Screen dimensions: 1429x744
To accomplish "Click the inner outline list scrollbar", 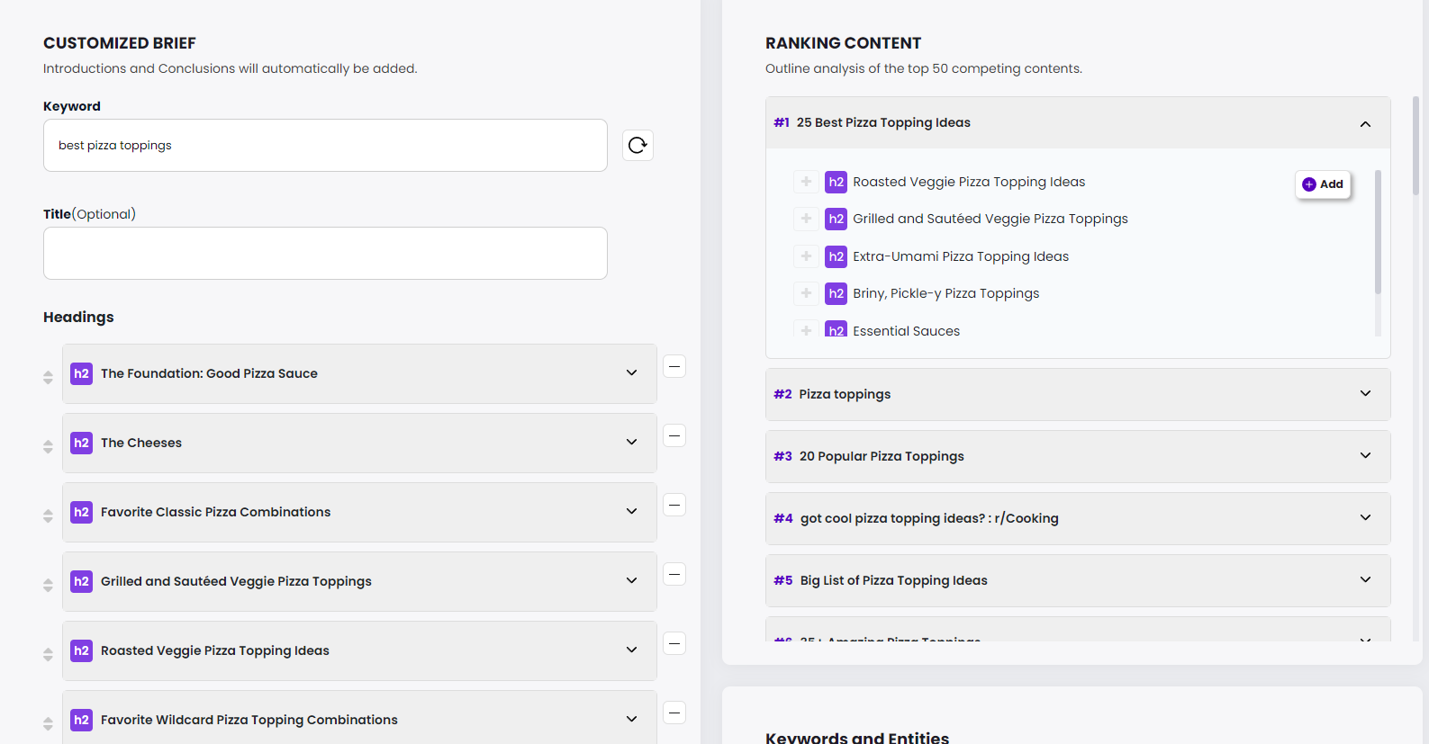I will [x=1378, y=232].
